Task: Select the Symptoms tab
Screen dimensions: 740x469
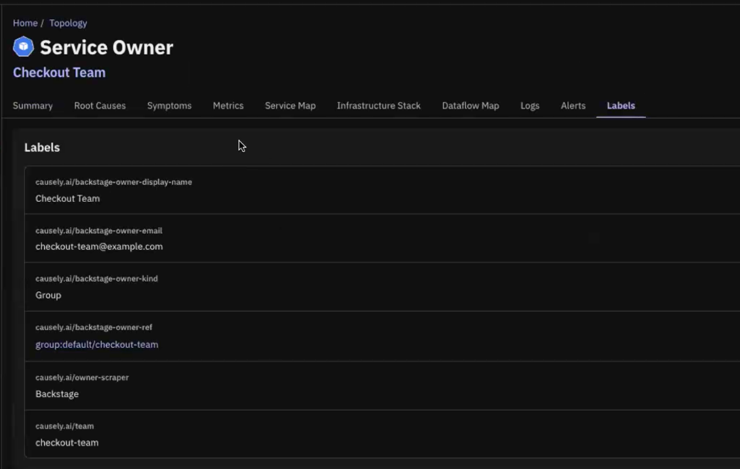Action: (x=169, y=106)
